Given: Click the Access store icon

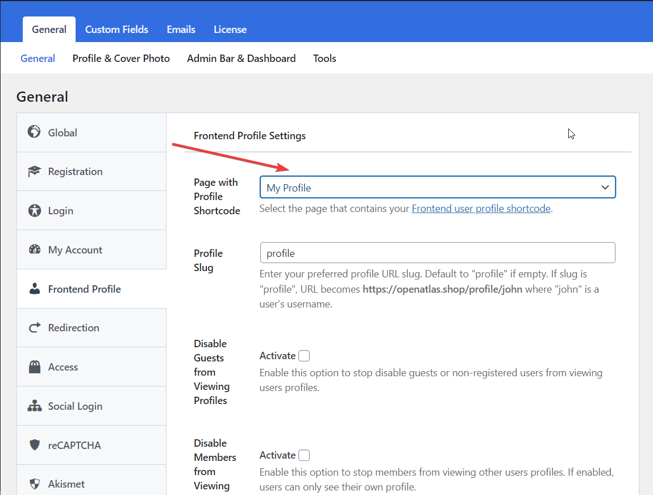Looking at the screenshot, I should (x=35, y=367).
